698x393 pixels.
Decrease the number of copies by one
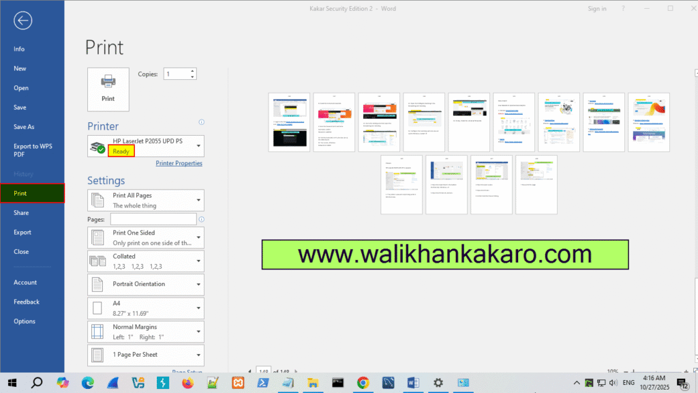pos(193,76)
